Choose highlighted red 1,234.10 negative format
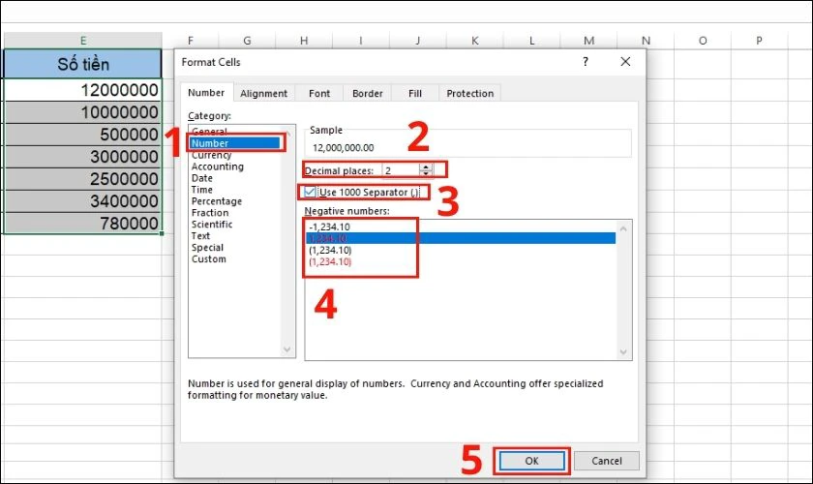 click(461, 238)
